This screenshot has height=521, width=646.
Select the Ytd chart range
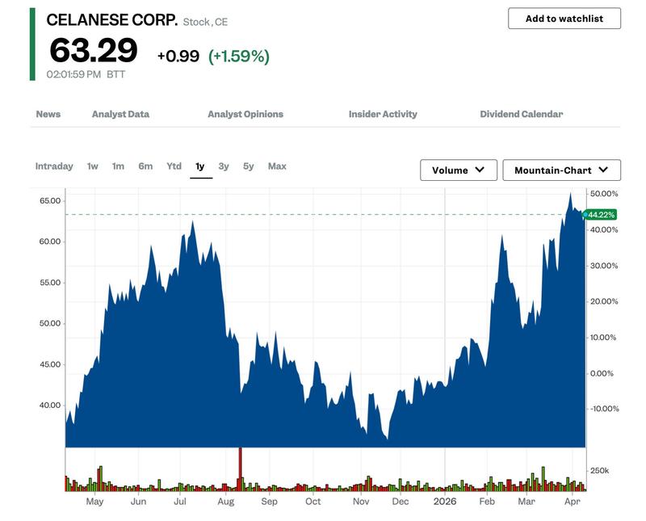click(x=174, y=166)
